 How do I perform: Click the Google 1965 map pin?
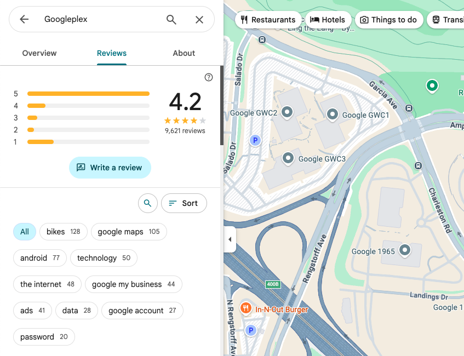405,250
